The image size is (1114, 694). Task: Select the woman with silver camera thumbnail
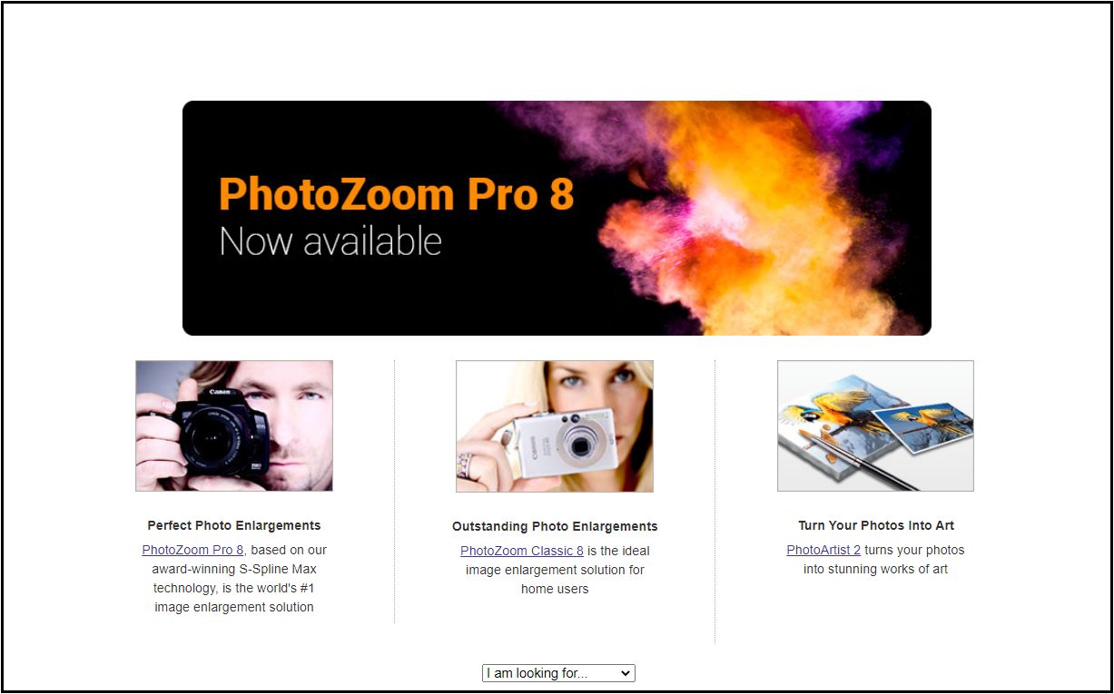click(x=555, y=426)
